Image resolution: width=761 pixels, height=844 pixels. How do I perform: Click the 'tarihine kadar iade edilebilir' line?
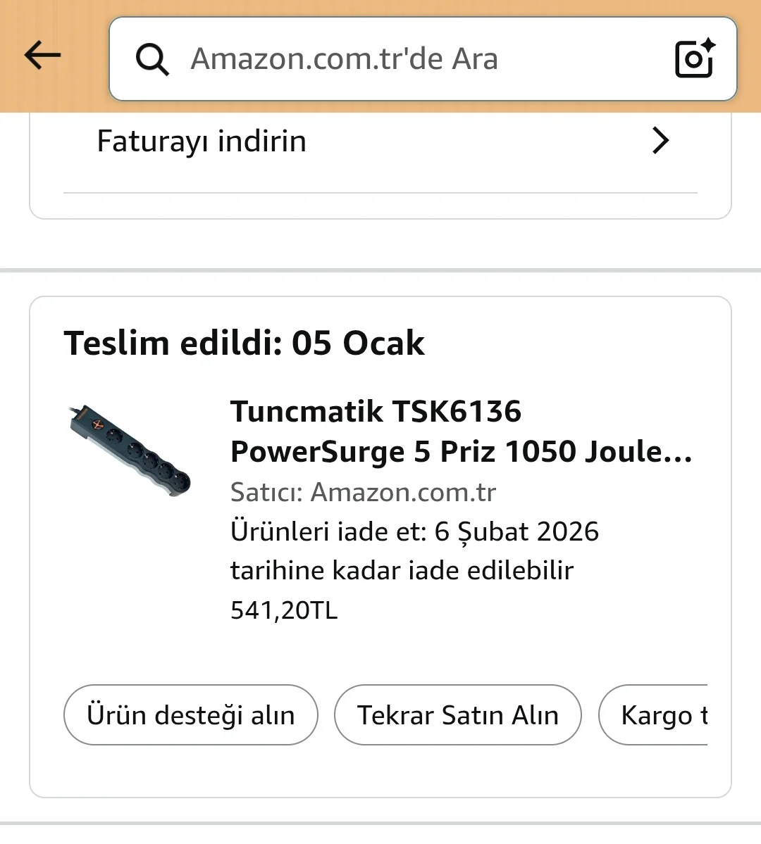[402, 570]
